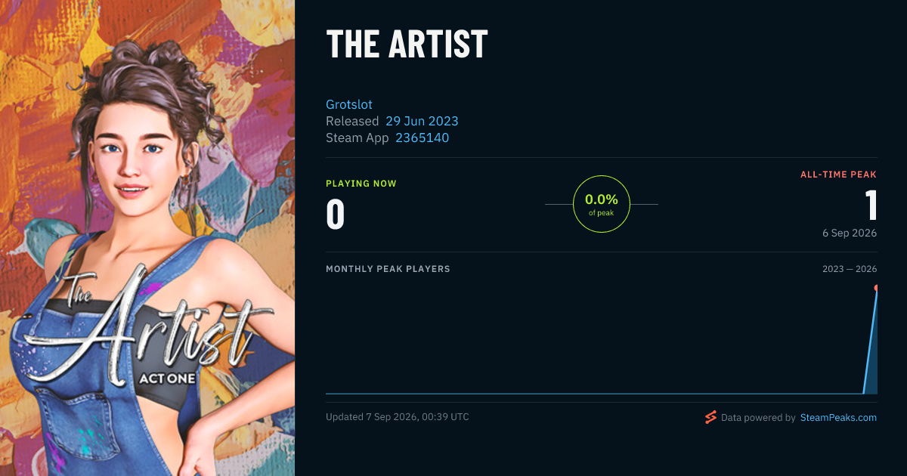Click the Monthly Peak Players heading
Screen dimensions: 907x476
coord(388,269)
